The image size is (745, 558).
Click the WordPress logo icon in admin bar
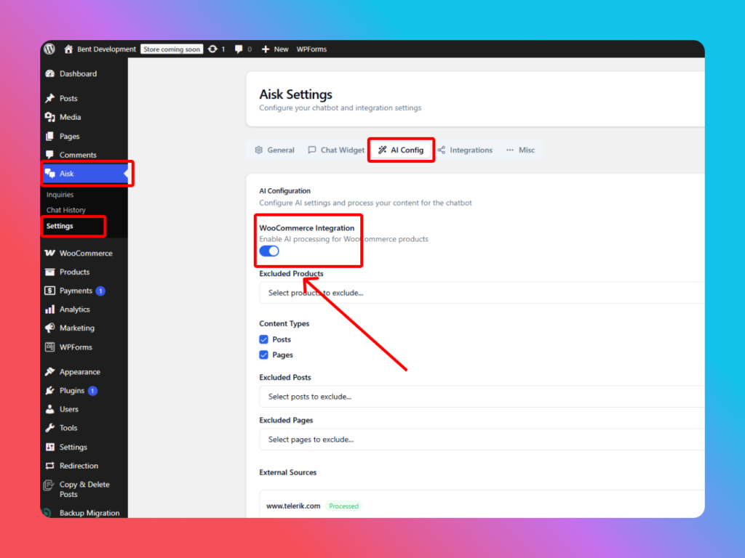click(49, 49)
